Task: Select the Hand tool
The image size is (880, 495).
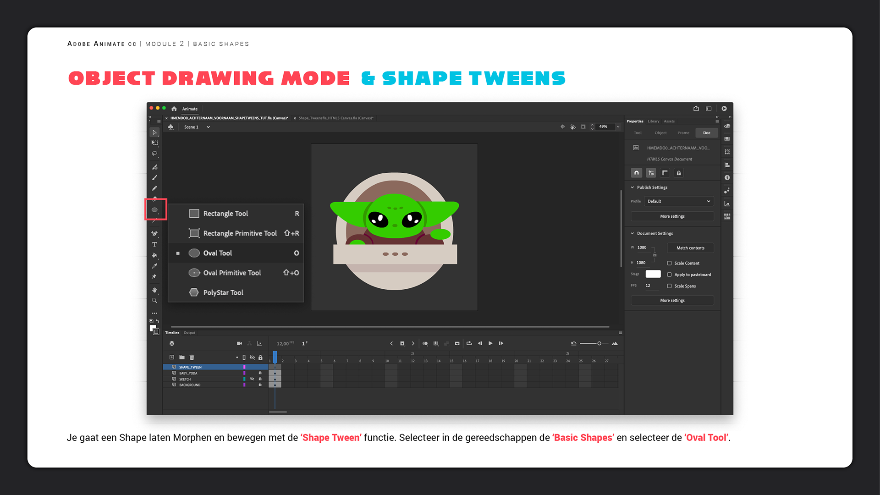Action: [x=154, y=290]
